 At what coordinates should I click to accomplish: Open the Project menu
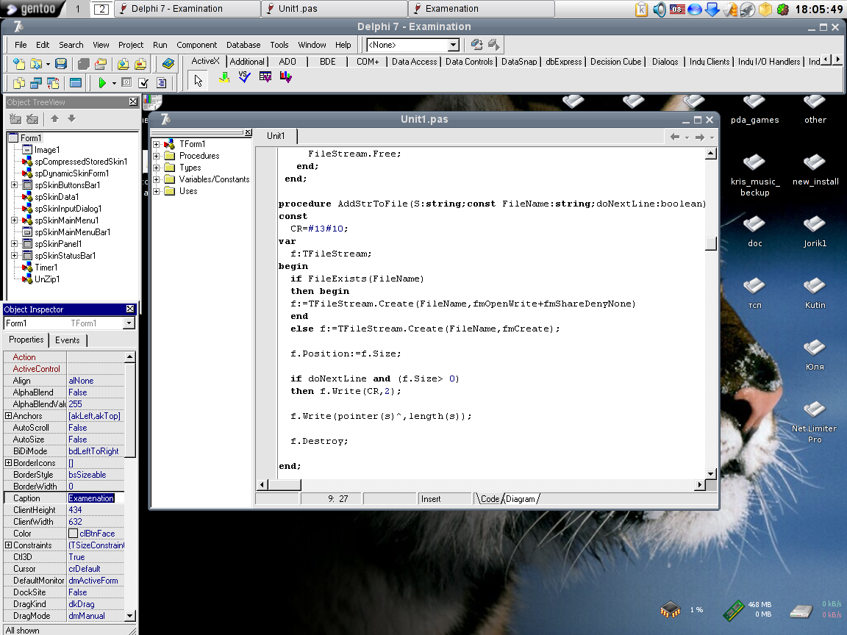(x=131, y=45)
